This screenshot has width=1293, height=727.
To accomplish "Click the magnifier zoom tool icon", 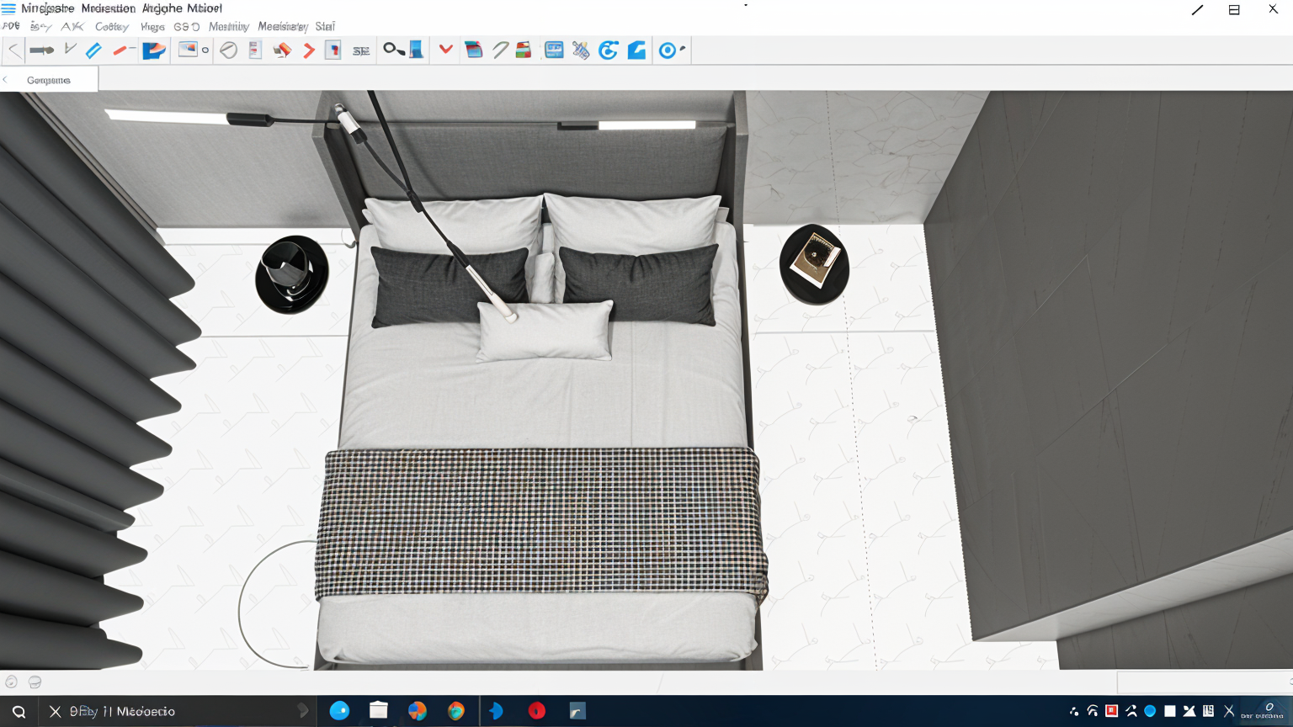I will click(x=392, y=50).
